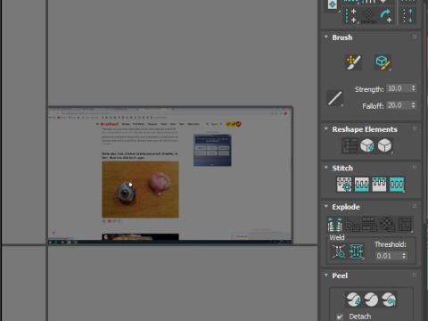This screenshot has width=428, height=321.
Task: Collapse the Peel rollout
Action: (x=326, y=276)
